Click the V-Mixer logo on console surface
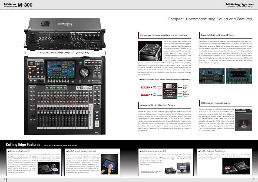The image size is (258, 182). (x=96, y=81)
